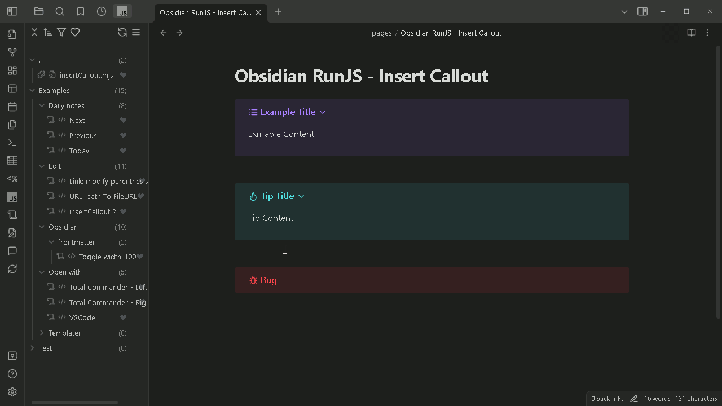Refresh the RunJS code list
The height and width of the screenshot is (406, 722).
pos(122,32)
